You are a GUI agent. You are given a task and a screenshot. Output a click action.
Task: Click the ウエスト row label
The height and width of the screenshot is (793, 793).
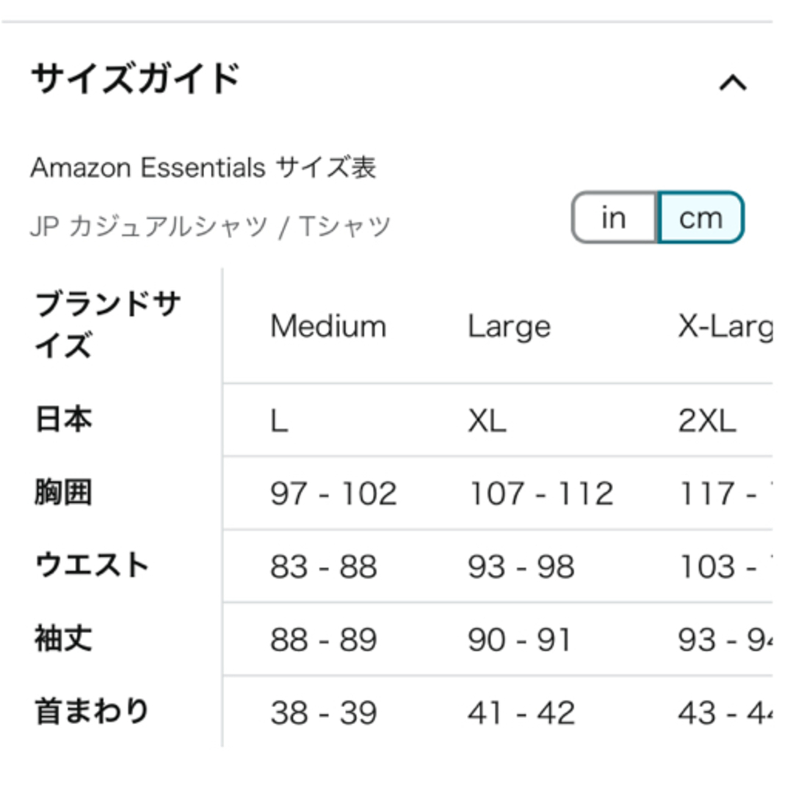(92, 565)
